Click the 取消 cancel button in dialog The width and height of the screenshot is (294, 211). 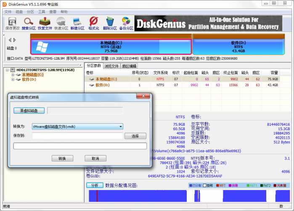coord(95,158)
